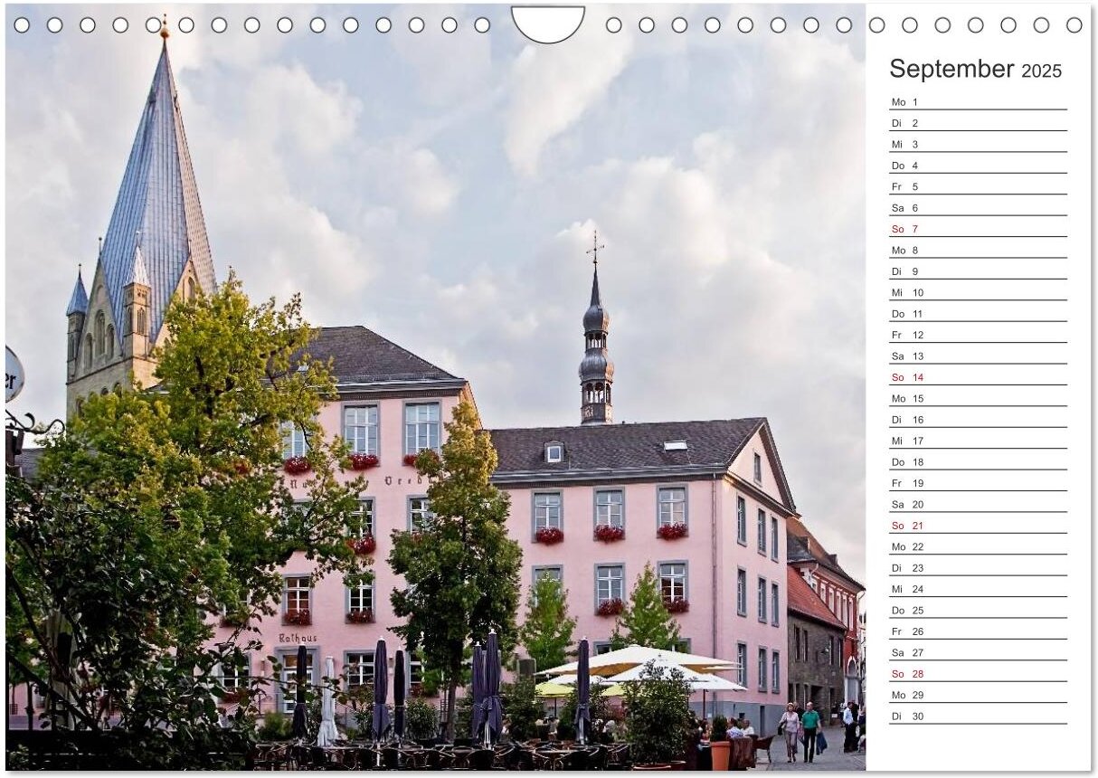Pick the 'Mi 3' date entry
This screenshot has width=1098, height=778.
978,144
